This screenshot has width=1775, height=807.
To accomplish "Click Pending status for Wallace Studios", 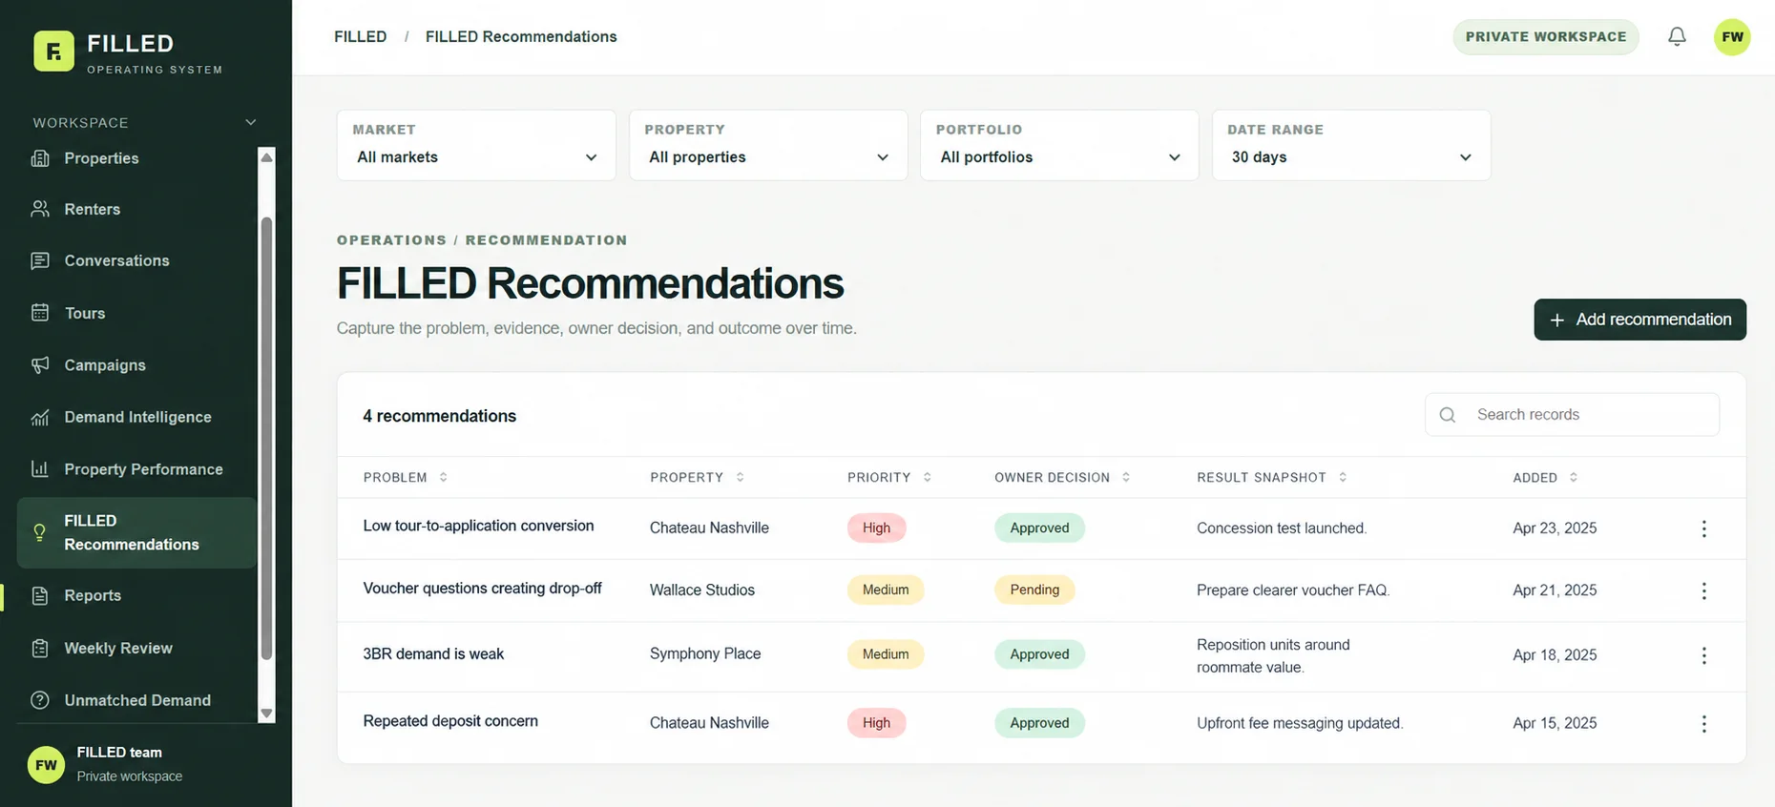I will click(1034, 590).
